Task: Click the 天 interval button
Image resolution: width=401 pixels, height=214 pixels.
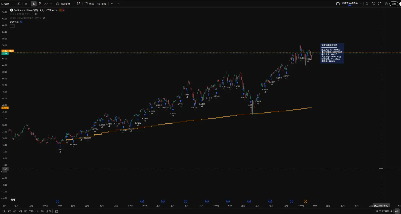Action: point(26,4)
